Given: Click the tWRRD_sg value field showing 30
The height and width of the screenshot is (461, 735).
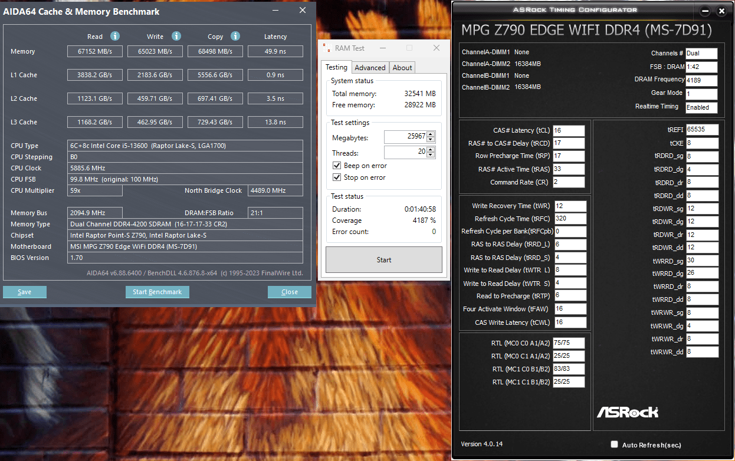Looking at the screenshot, I should click(702, 261).
